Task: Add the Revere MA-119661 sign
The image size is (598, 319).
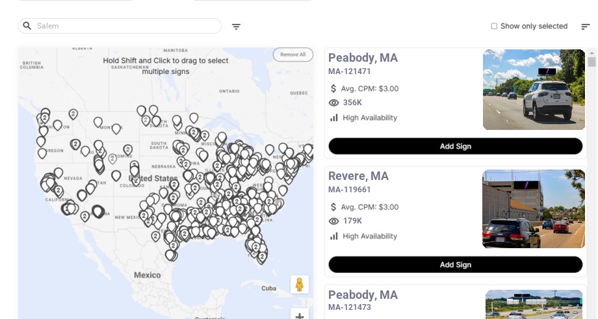Action: 455,264
